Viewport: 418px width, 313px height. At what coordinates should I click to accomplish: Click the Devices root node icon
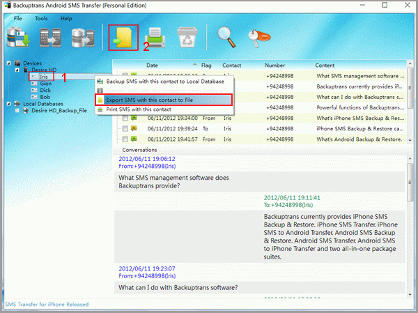pos(17,63)
